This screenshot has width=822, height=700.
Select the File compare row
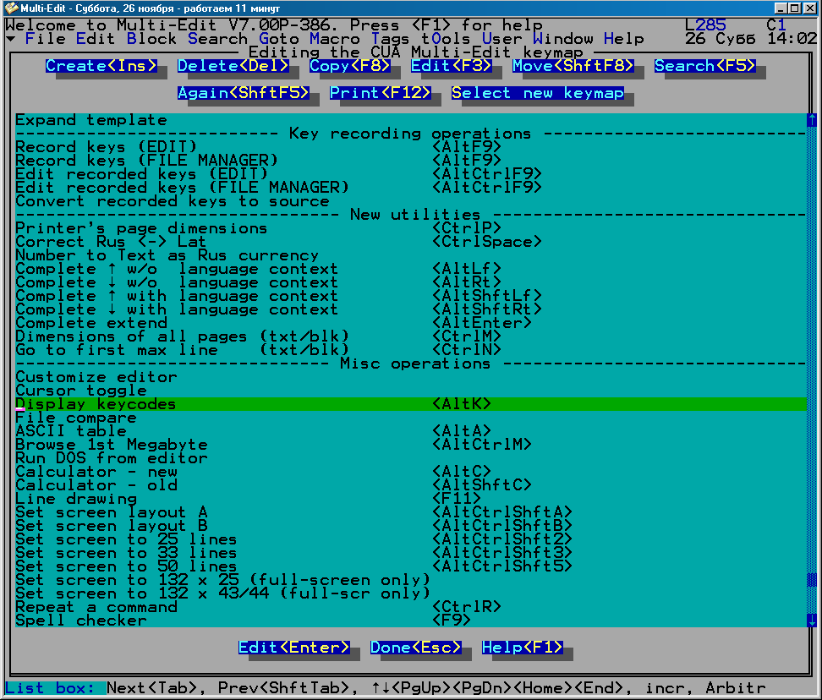[x=411, y=418]
